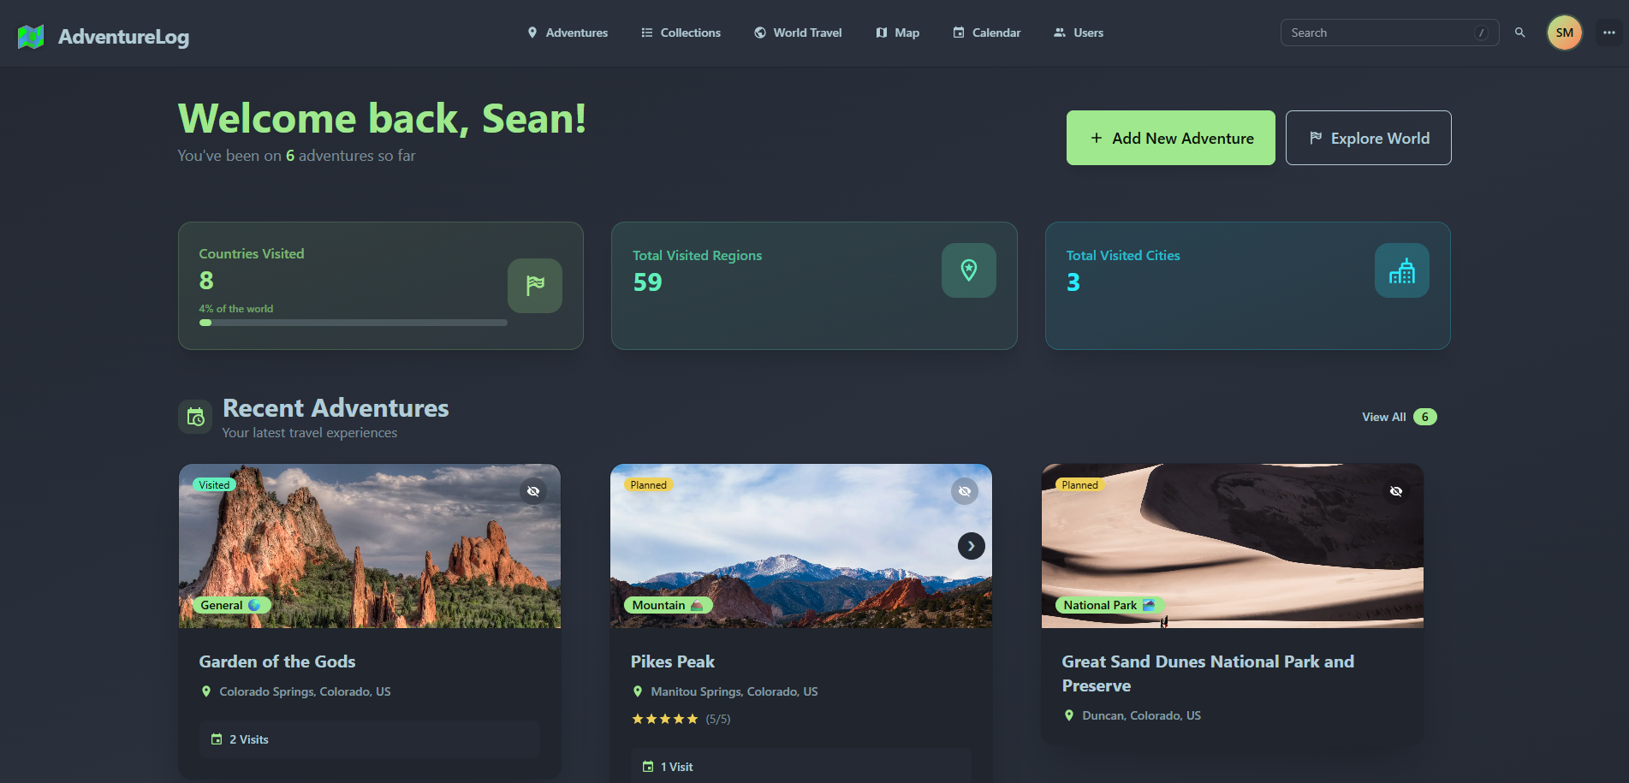1629x783 pixels.
Task: Click the calendar clock icon beside Recent Adventures
Action: (x=195, y=417)
